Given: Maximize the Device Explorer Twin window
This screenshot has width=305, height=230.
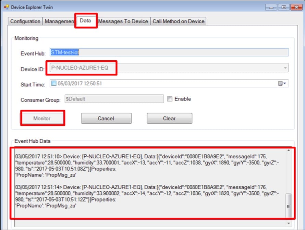Looking at the screenshot, I should 284,7.
